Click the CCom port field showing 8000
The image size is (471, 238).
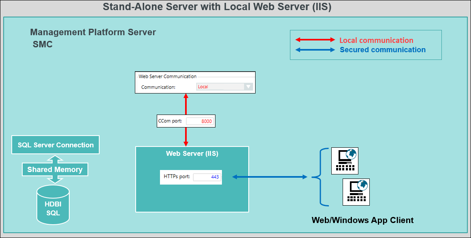(x=199, y=121)
